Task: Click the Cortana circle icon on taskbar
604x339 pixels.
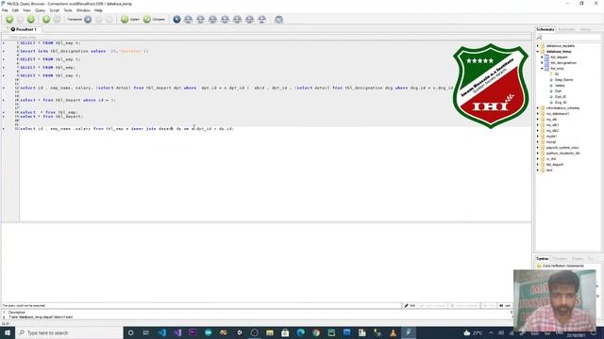Action: (130, 332)
